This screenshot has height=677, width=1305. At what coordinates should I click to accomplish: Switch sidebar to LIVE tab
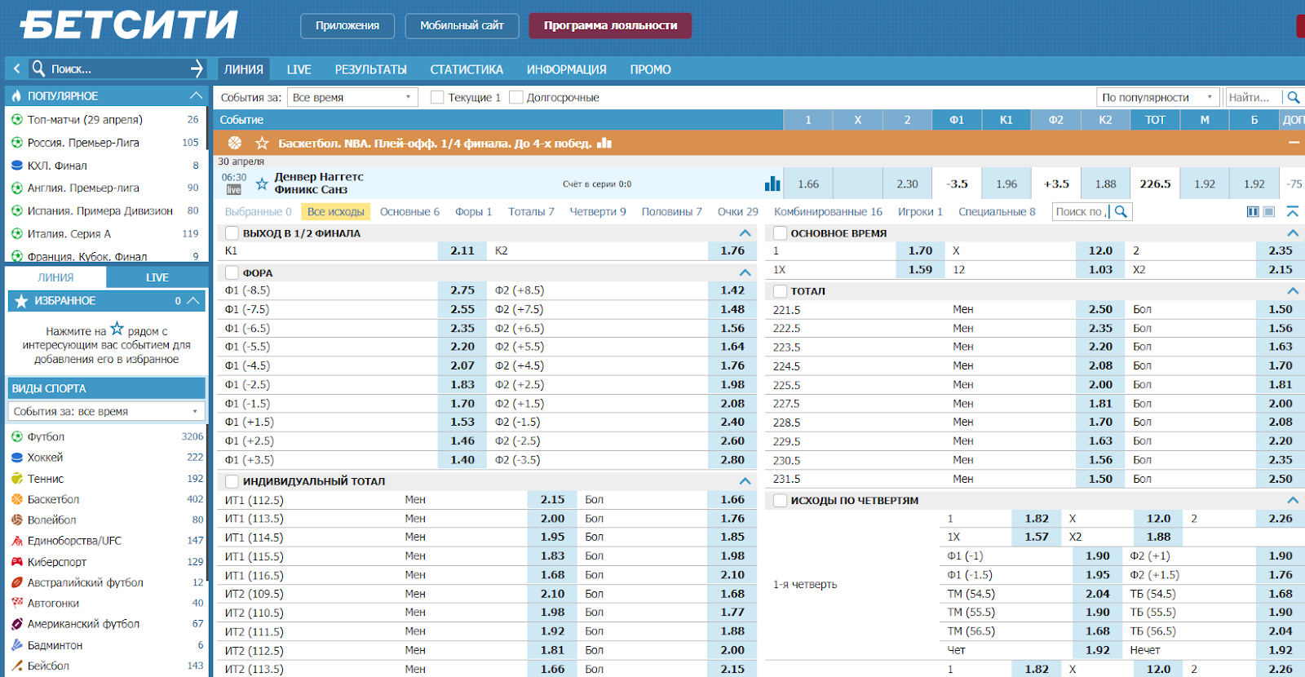tap(157, 277)
